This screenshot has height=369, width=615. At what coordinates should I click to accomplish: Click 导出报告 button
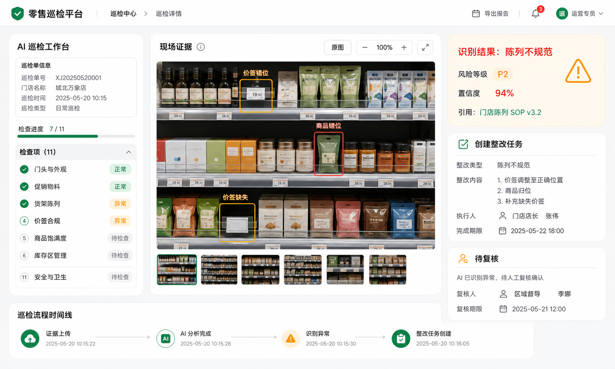click(x=490, y=14)
